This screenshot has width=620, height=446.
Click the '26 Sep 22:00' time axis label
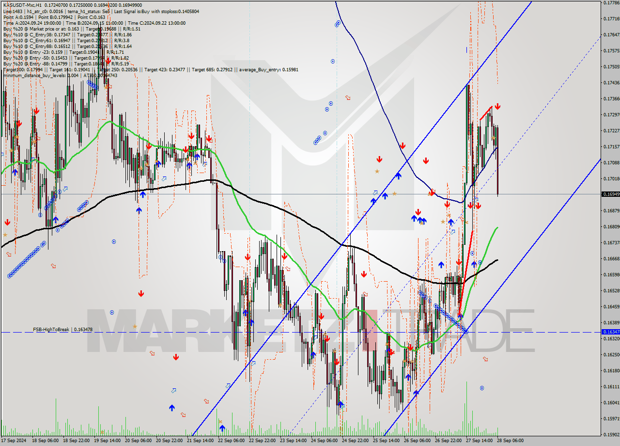(x=449, y=441)
